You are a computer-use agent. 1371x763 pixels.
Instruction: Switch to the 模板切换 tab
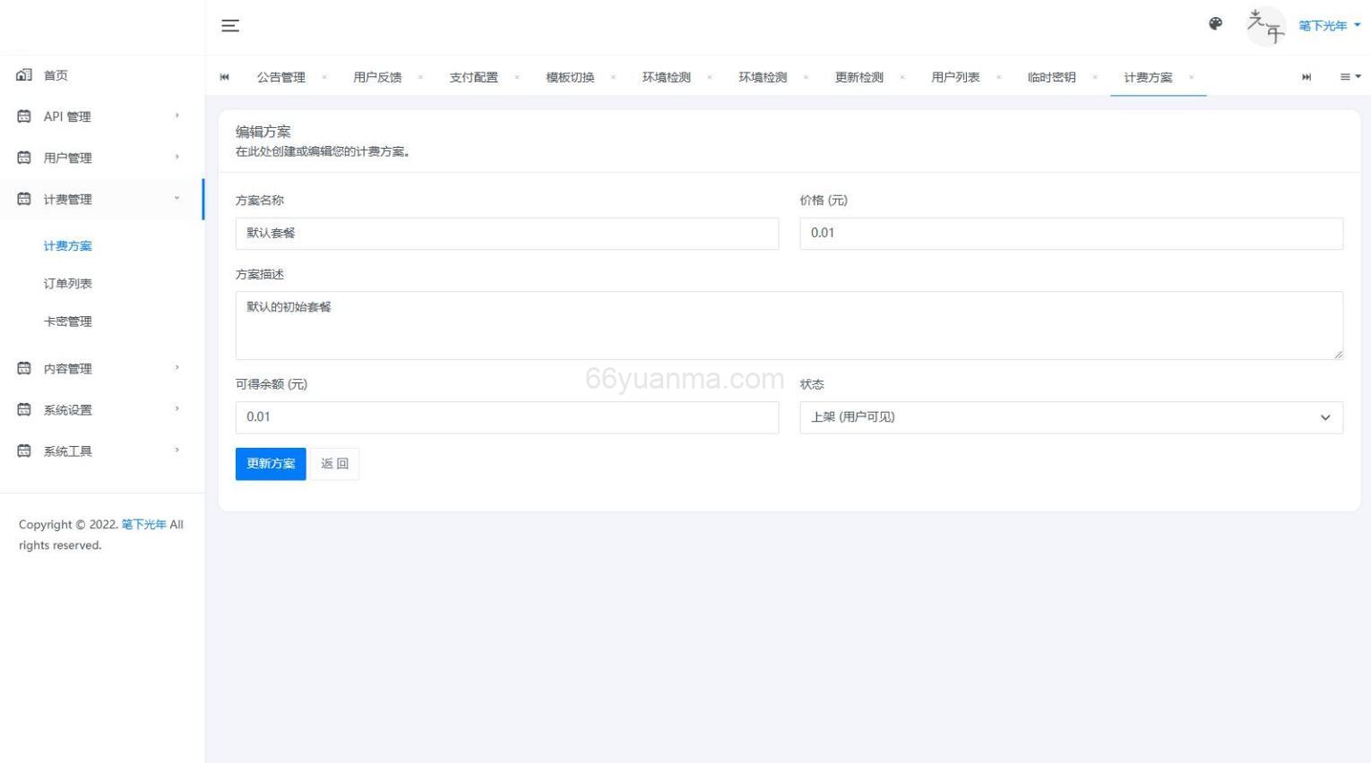coord(570,77)
